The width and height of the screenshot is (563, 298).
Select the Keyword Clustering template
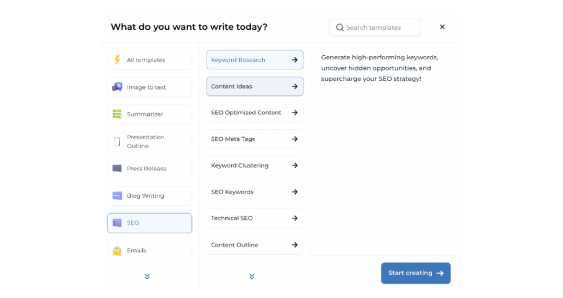click(x=254, y=166)
